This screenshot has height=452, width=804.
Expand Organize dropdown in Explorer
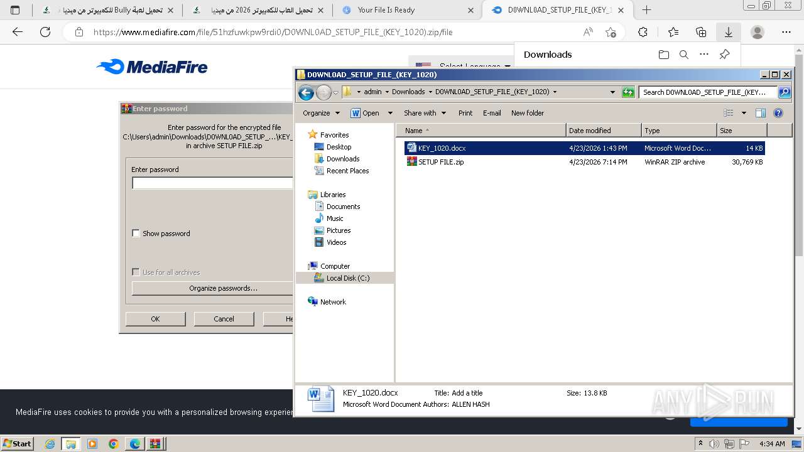click(337, 114)
